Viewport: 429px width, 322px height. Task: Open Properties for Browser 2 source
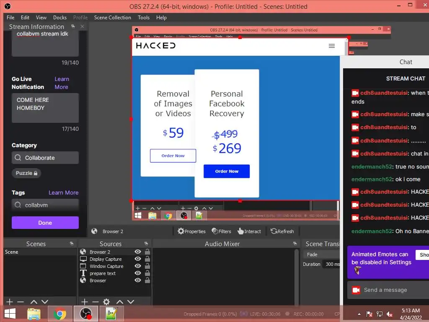(191, 231)
